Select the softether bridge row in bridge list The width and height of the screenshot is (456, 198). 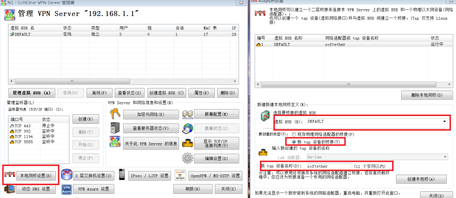click(354, 44)
